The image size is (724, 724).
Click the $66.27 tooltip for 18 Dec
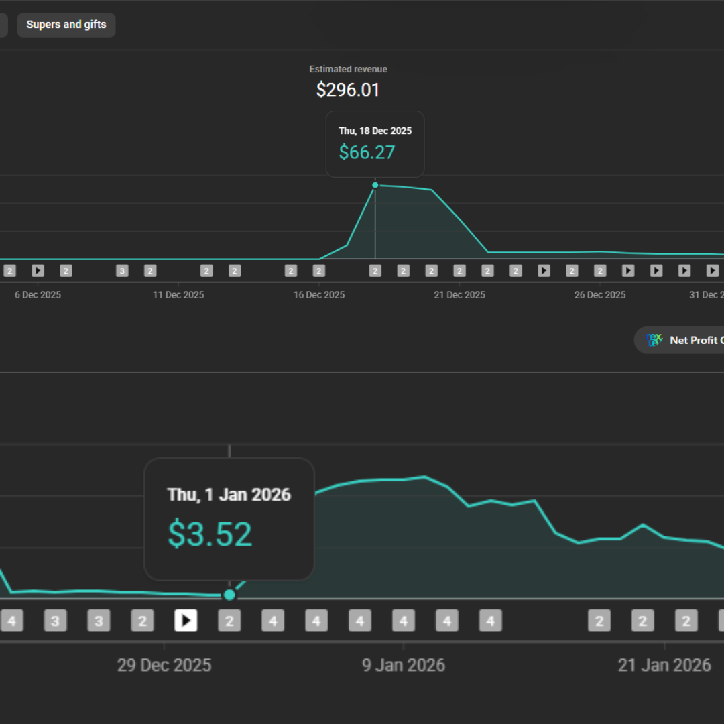(375, 144)
